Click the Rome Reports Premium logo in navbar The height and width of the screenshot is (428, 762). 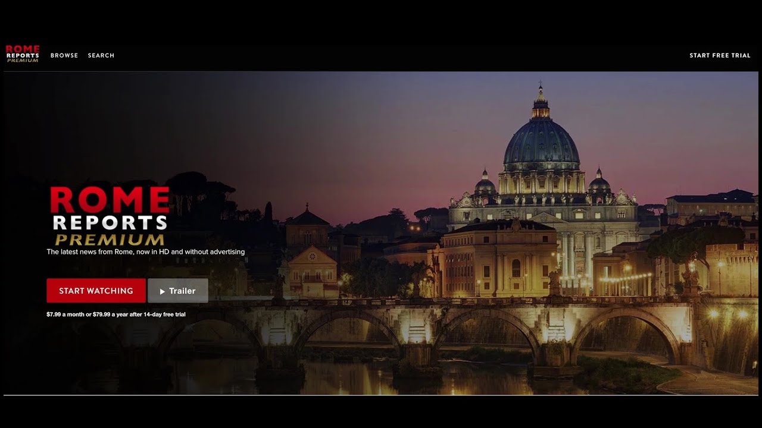pyautogui.click(x=23, y=53)
